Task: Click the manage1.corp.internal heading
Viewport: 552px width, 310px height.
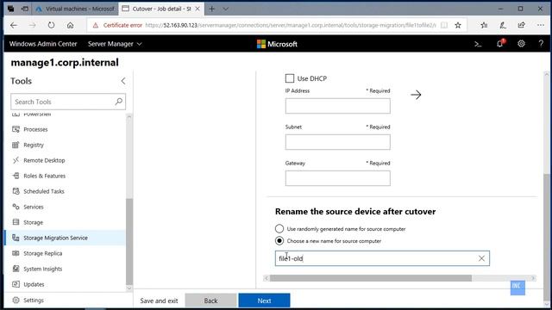Action: click(x=65, y=63)
